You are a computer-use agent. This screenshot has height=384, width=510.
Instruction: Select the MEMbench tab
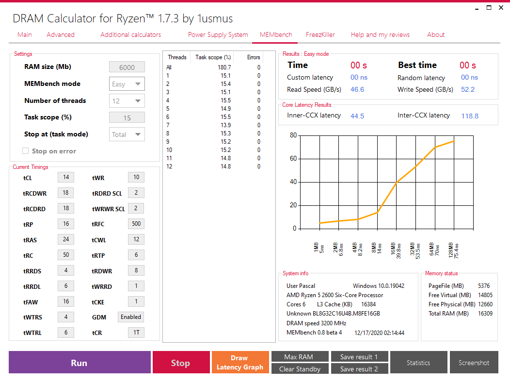276,34
